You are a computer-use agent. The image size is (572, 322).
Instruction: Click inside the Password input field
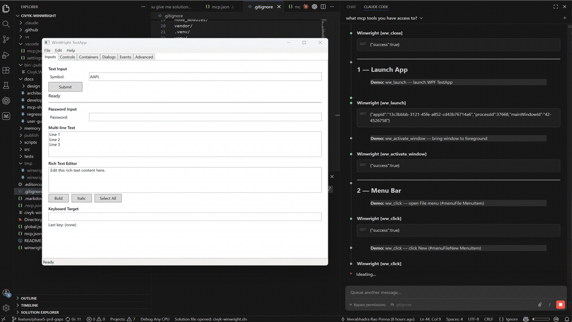click(x=205, y=117)
